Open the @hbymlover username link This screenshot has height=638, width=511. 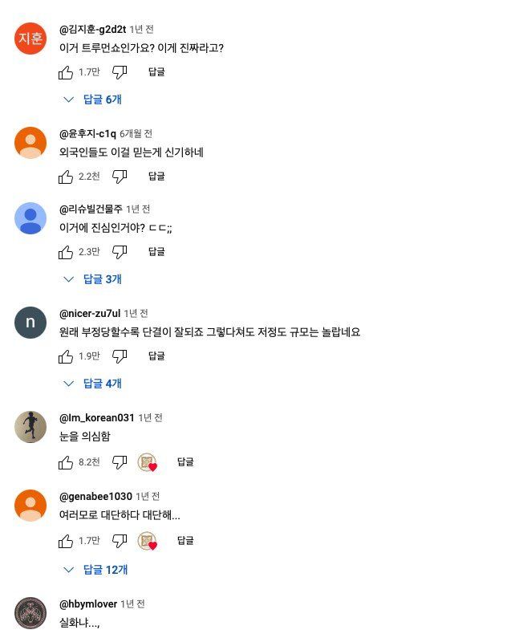click(x=88, y=603)
